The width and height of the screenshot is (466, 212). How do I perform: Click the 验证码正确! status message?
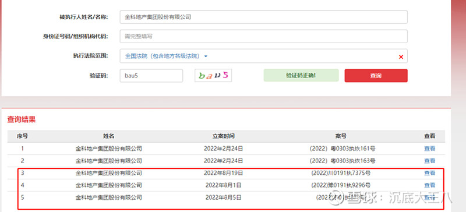[301, 75]
